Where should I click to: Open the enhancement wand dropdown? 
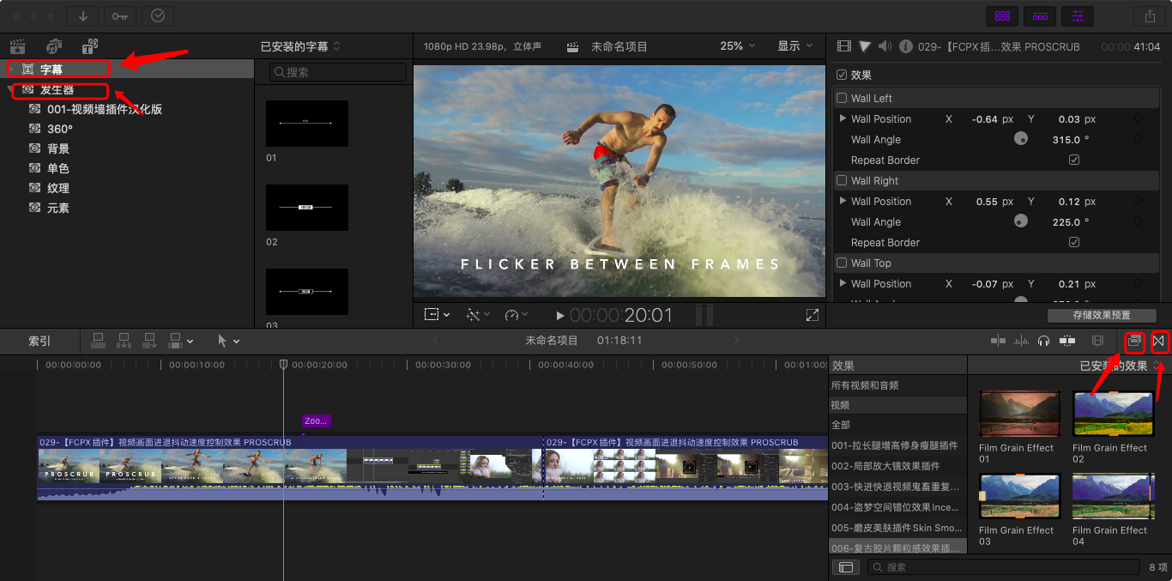477,315
